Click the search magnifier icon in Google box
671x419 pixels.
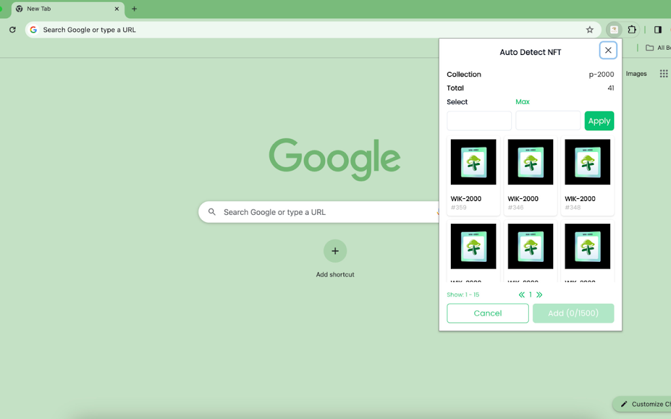tap(212, 211)
